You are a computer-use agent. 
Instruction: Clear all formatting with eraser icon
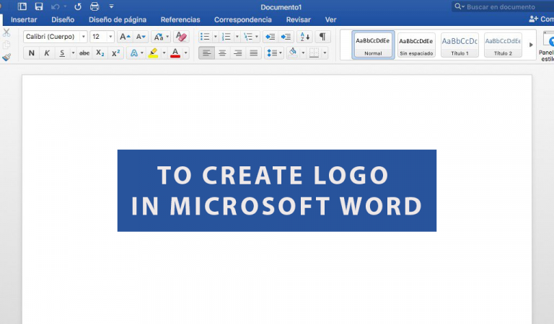click(181, 37)
